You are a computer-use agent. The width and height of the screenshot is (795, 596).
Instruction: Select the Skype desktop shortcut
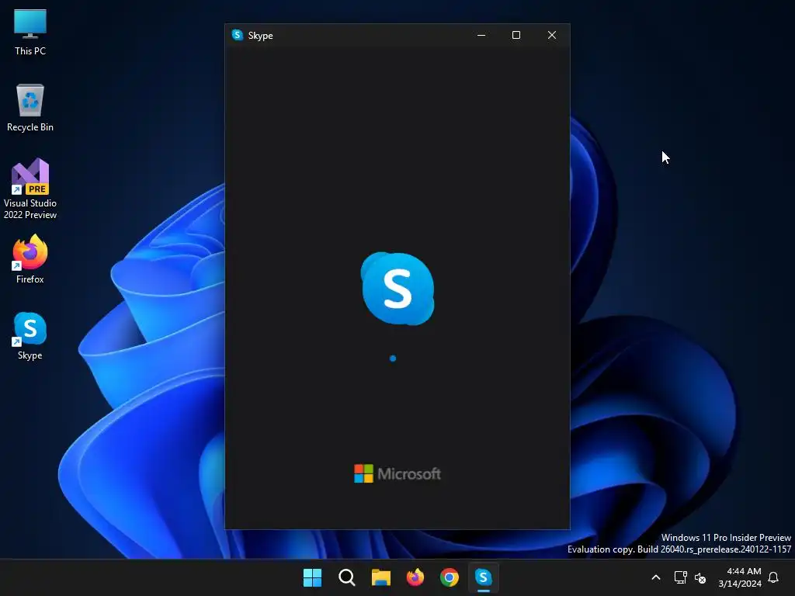tap(30, 336)
